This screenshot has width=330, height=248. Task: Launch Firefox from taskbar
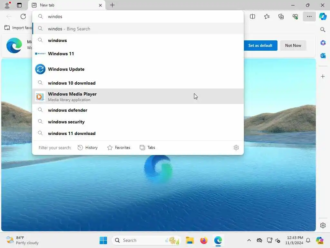pos(204,240)
